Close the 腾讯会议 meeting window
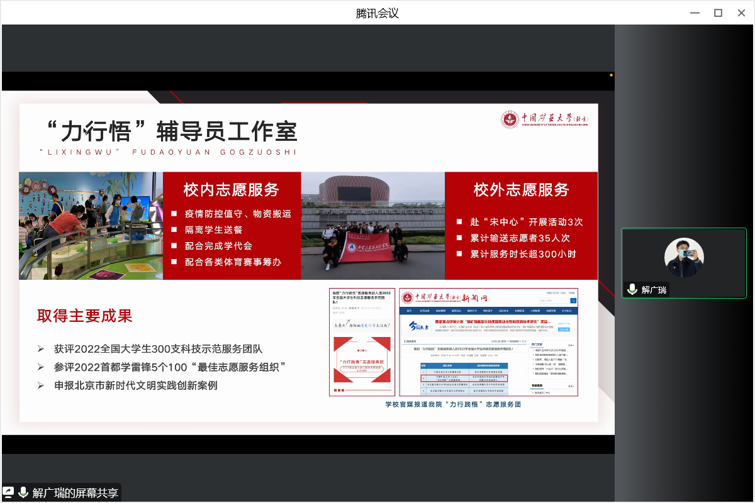Screen dimensions: 755x503 tap(741, 13)
